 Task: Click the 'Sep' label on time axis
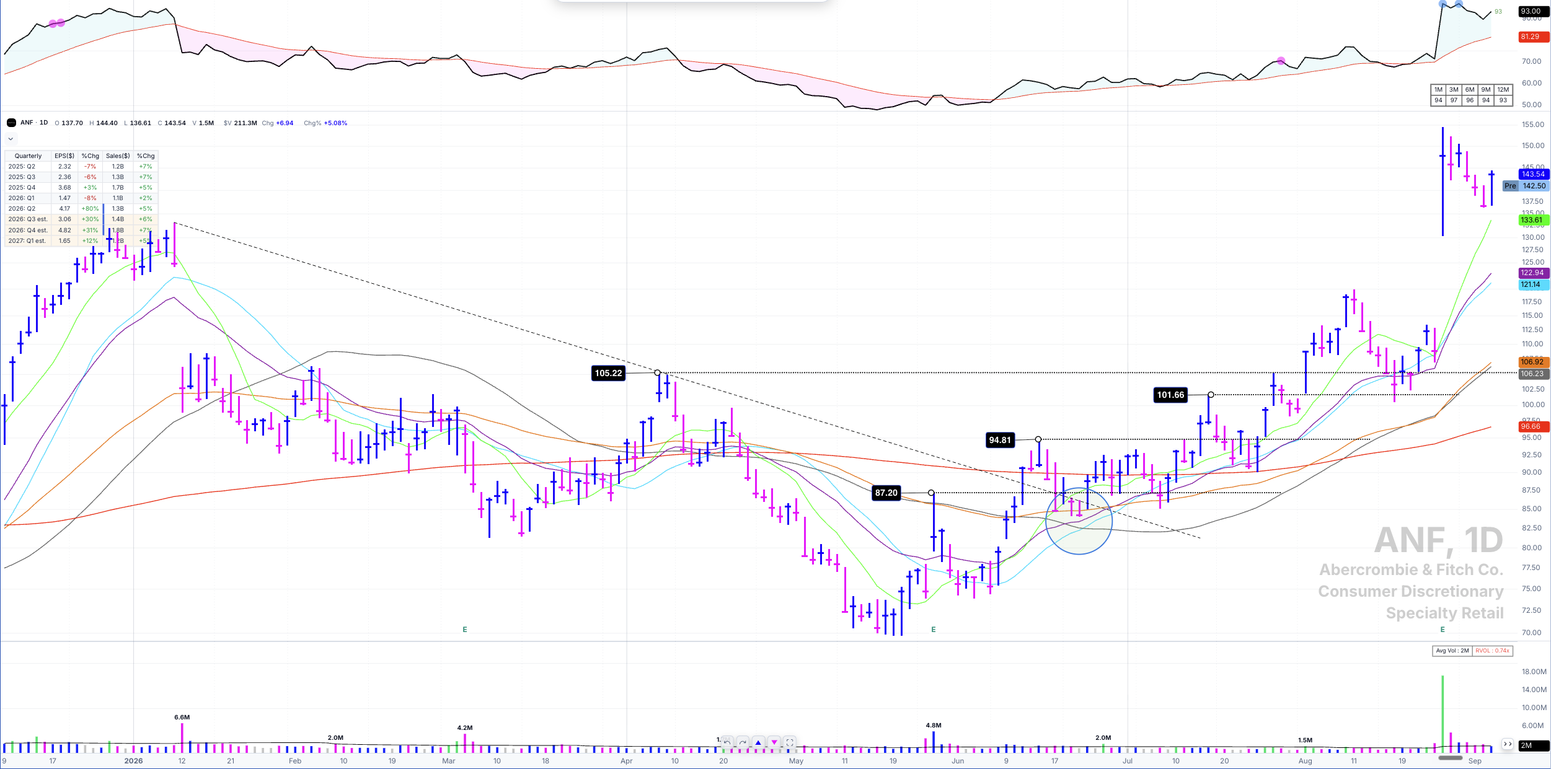1475,761
